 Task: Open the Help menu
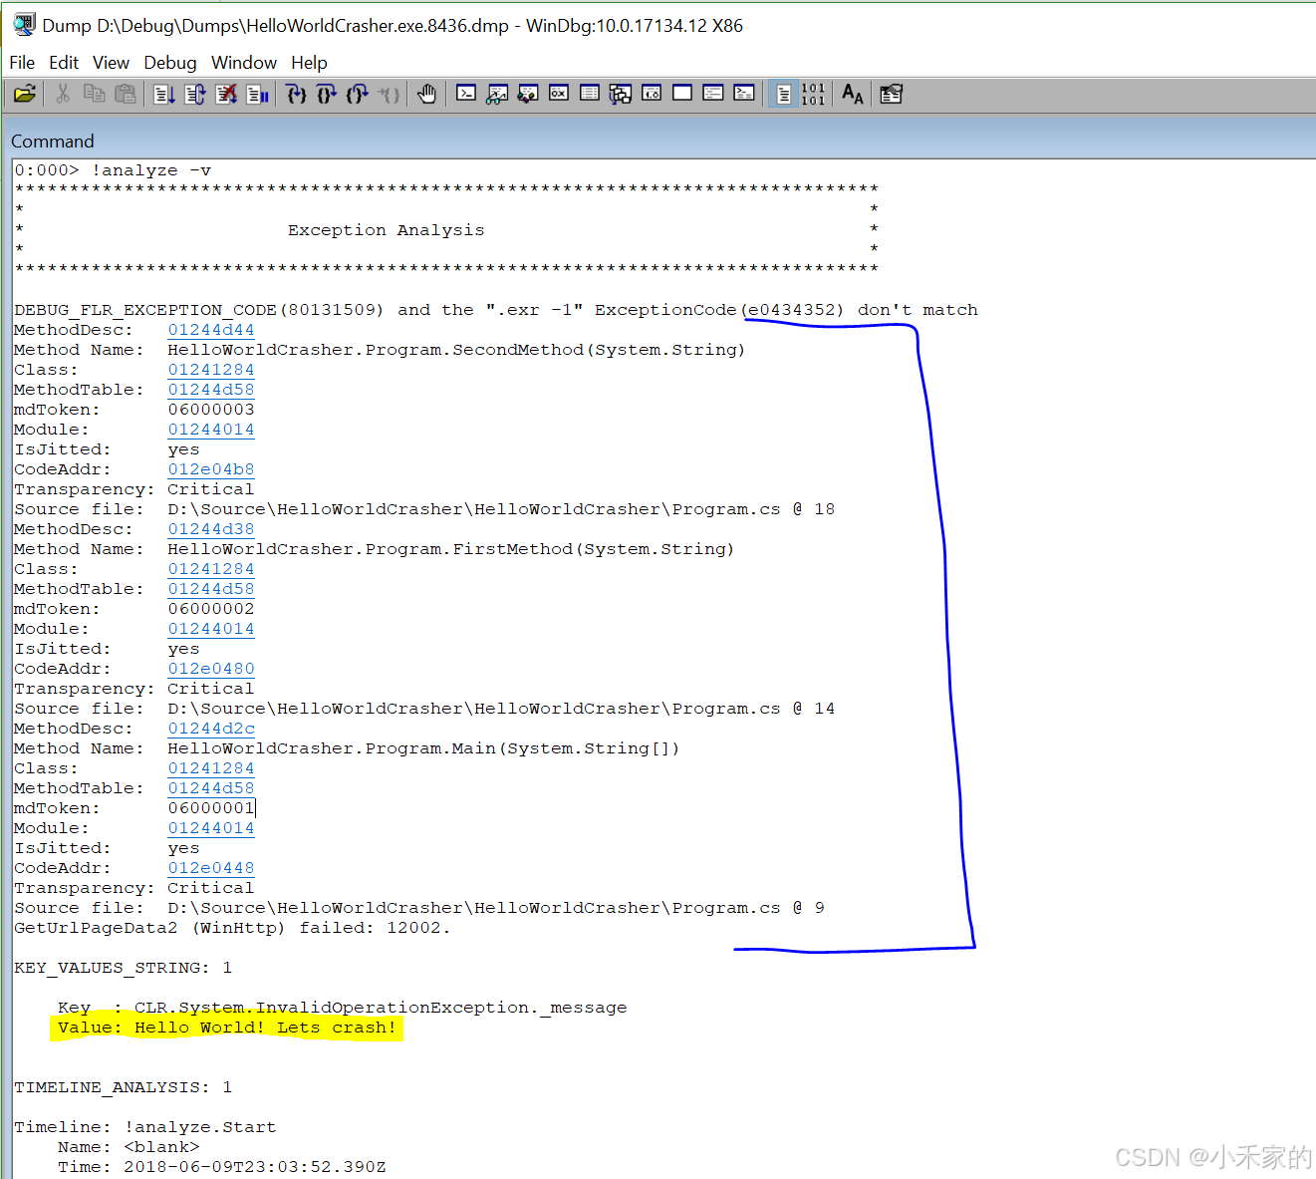point(309,63)
